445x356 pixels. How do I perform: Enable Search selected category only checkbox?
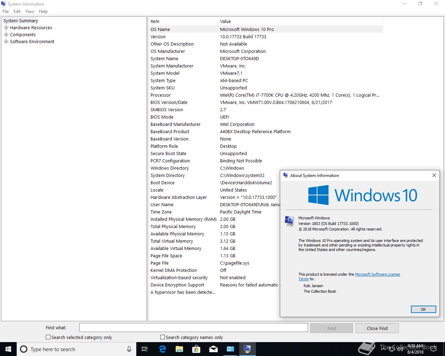pos(48,337)
